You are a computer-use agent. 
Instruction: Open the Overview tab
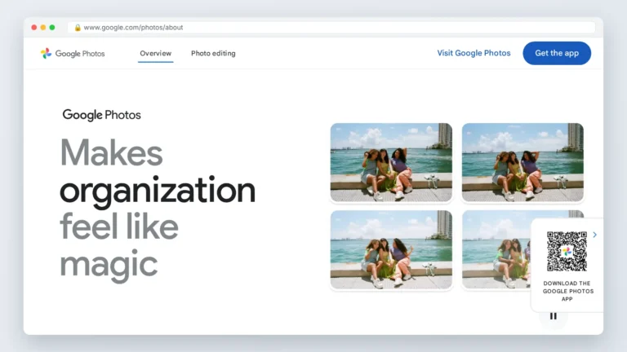coord(156,54)
